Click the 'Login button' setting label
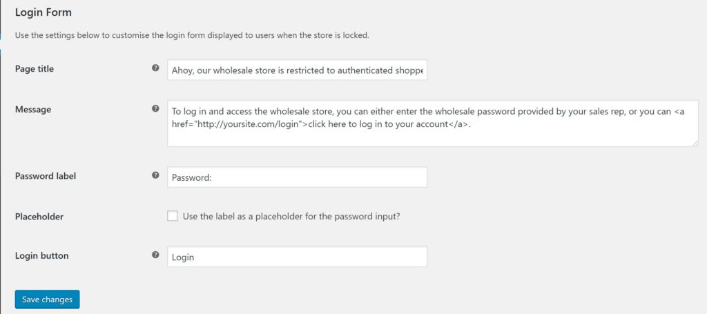Viewport: 707px width, 314px height. (x=42, y=256)
